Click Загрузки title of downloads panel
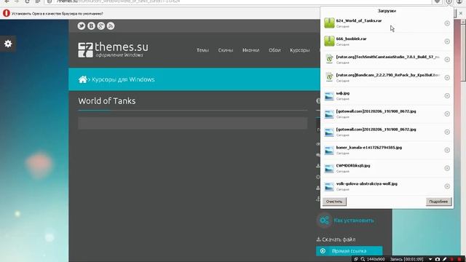466x262 pixels. point(387,11)
